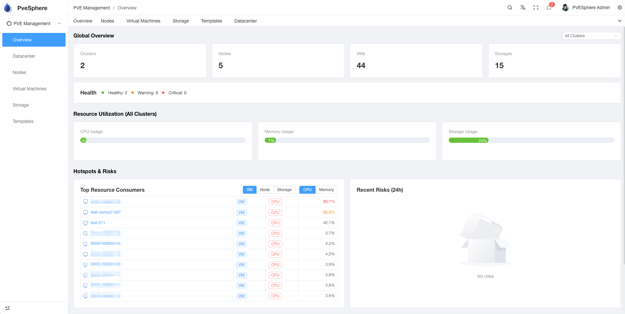Go to Templates in the sidebar
Screen dimensions: 625x314
pos(23,121)
